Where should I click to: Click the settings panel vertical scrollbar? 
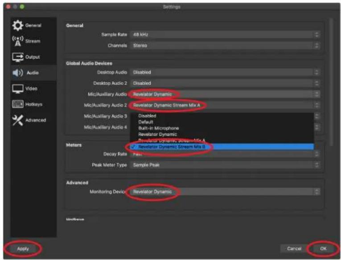(x=331, y=82)
